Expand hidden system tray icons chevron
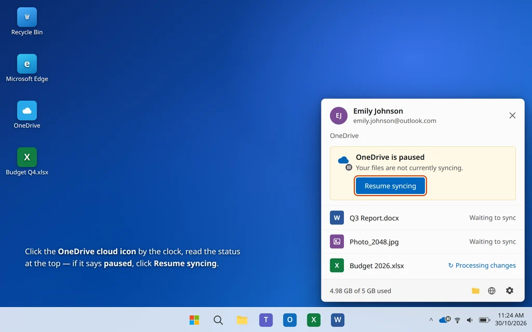The image size is (532, 332). (431, 320)
